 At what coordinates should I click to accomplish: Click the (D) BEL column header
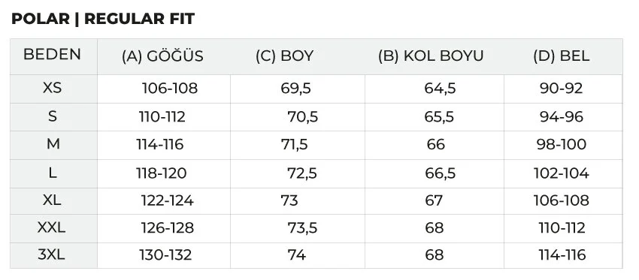coord(562,56)
